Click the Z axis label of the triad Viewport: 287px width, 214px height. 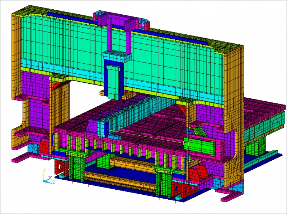pyautogui.click(x=53, y=182)
